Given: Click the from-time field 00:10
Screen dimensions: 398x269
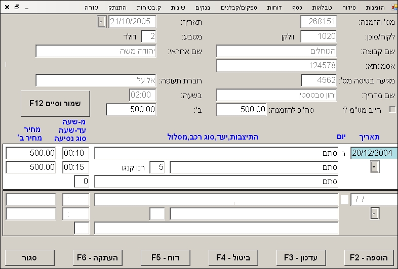Looking at the screenshot, I should [75, 153].
